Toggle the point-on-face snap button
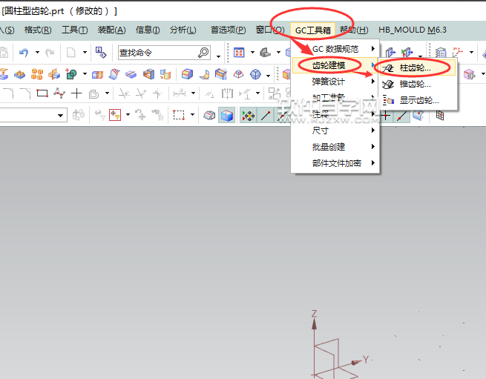Image resolution: width=486 pixels, height=379 pixels. (418, 116)
